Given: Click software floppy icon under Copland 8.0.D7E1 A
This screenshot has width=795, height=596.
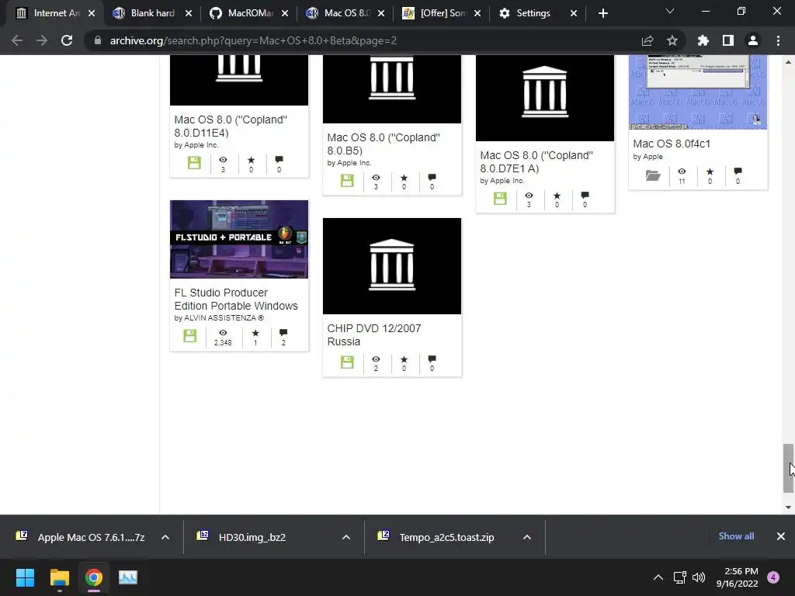Looking at the screenshot, I should click(500, 198).
